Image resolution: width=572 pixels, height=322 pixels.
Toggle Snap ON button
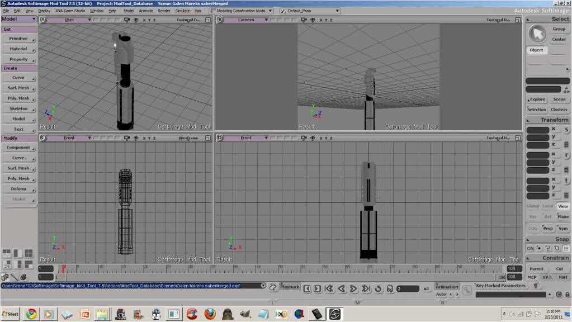(x=530, y=248)
